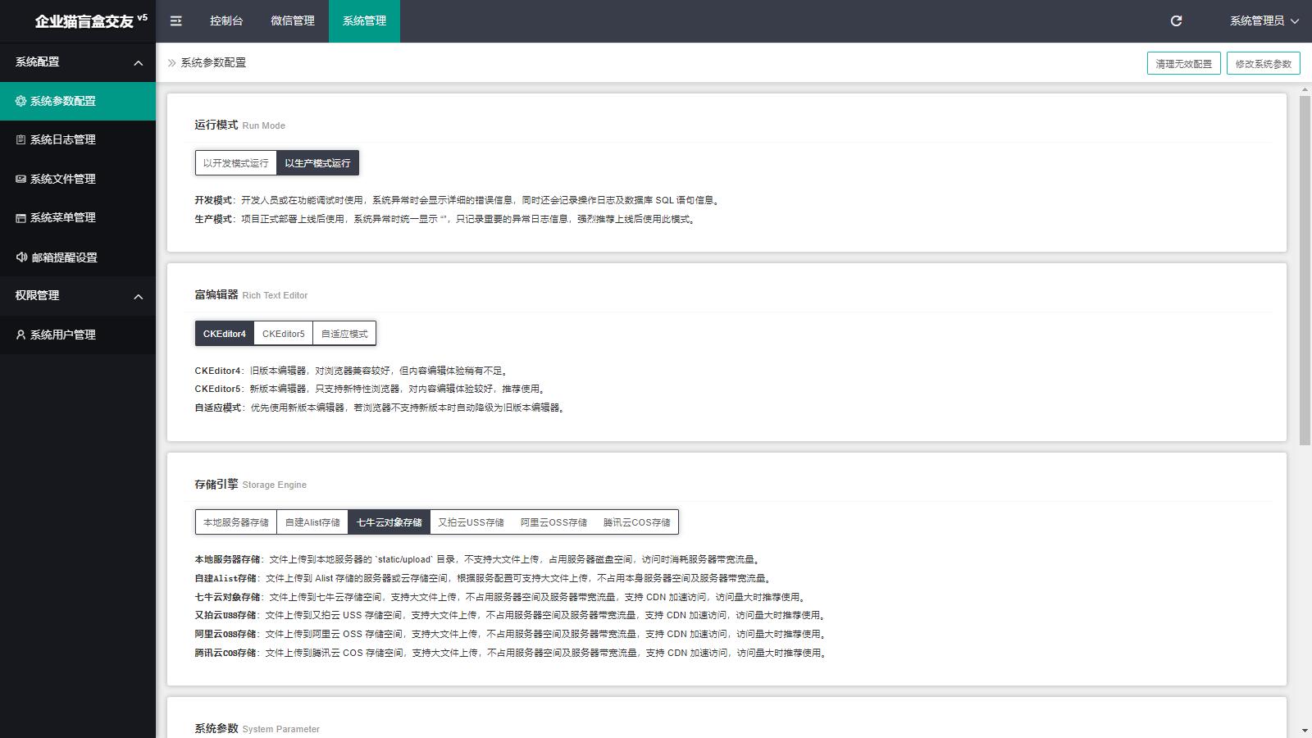Open the 微信管理 top tab
Screen dimensions: 1312x738
293,21
